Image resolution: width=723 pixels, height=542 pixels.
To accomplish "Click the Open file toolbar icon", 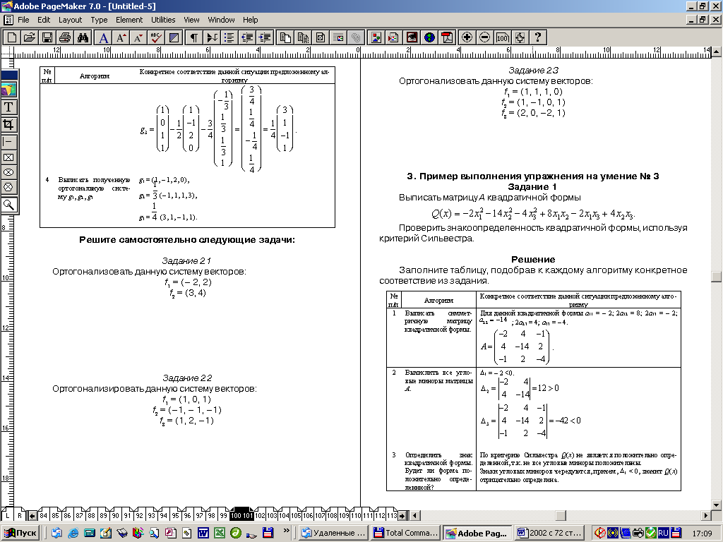I will (30, 37).
